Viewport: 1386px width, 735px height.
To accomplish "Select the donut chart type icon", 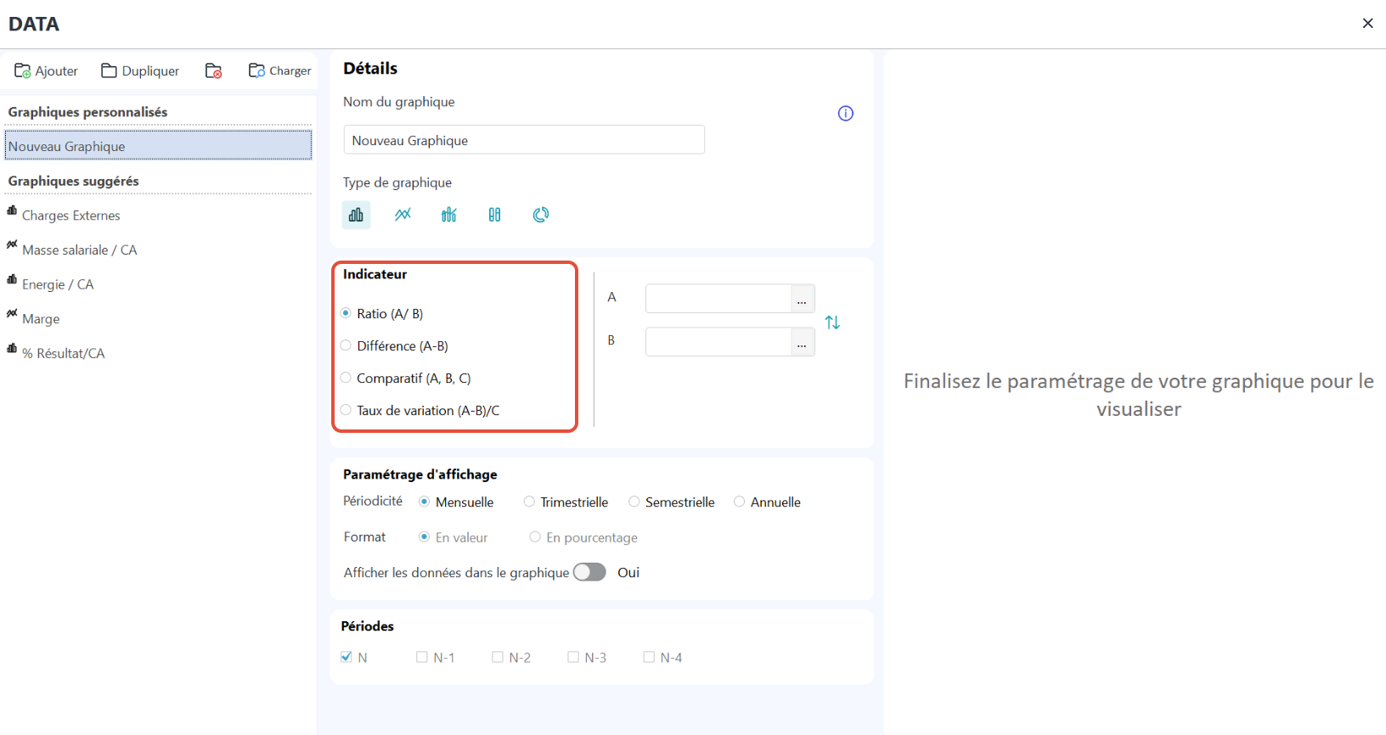I will [x=540, y=215].
